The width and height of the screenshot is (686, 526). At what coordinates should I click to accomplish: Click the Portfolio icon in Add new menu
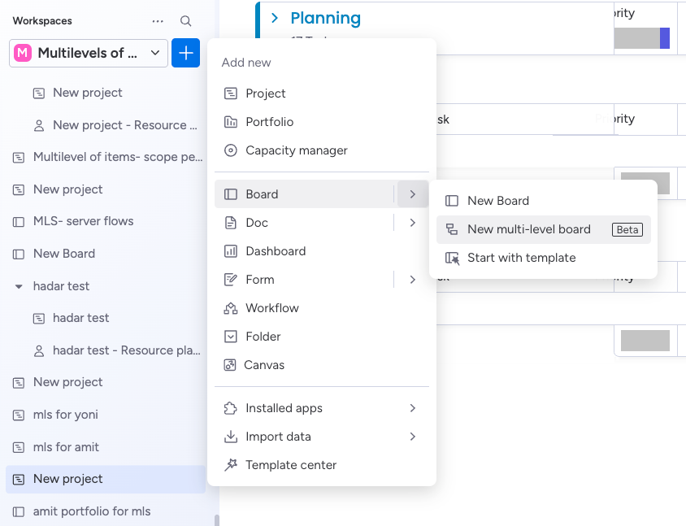click(x=230, y=122)
